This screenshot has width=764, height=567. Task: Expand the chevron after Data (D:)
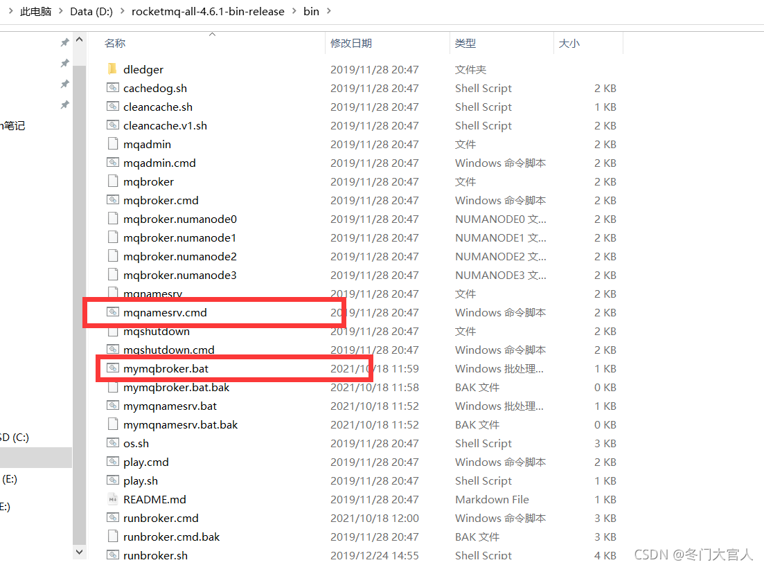click(x=122, y=11)
